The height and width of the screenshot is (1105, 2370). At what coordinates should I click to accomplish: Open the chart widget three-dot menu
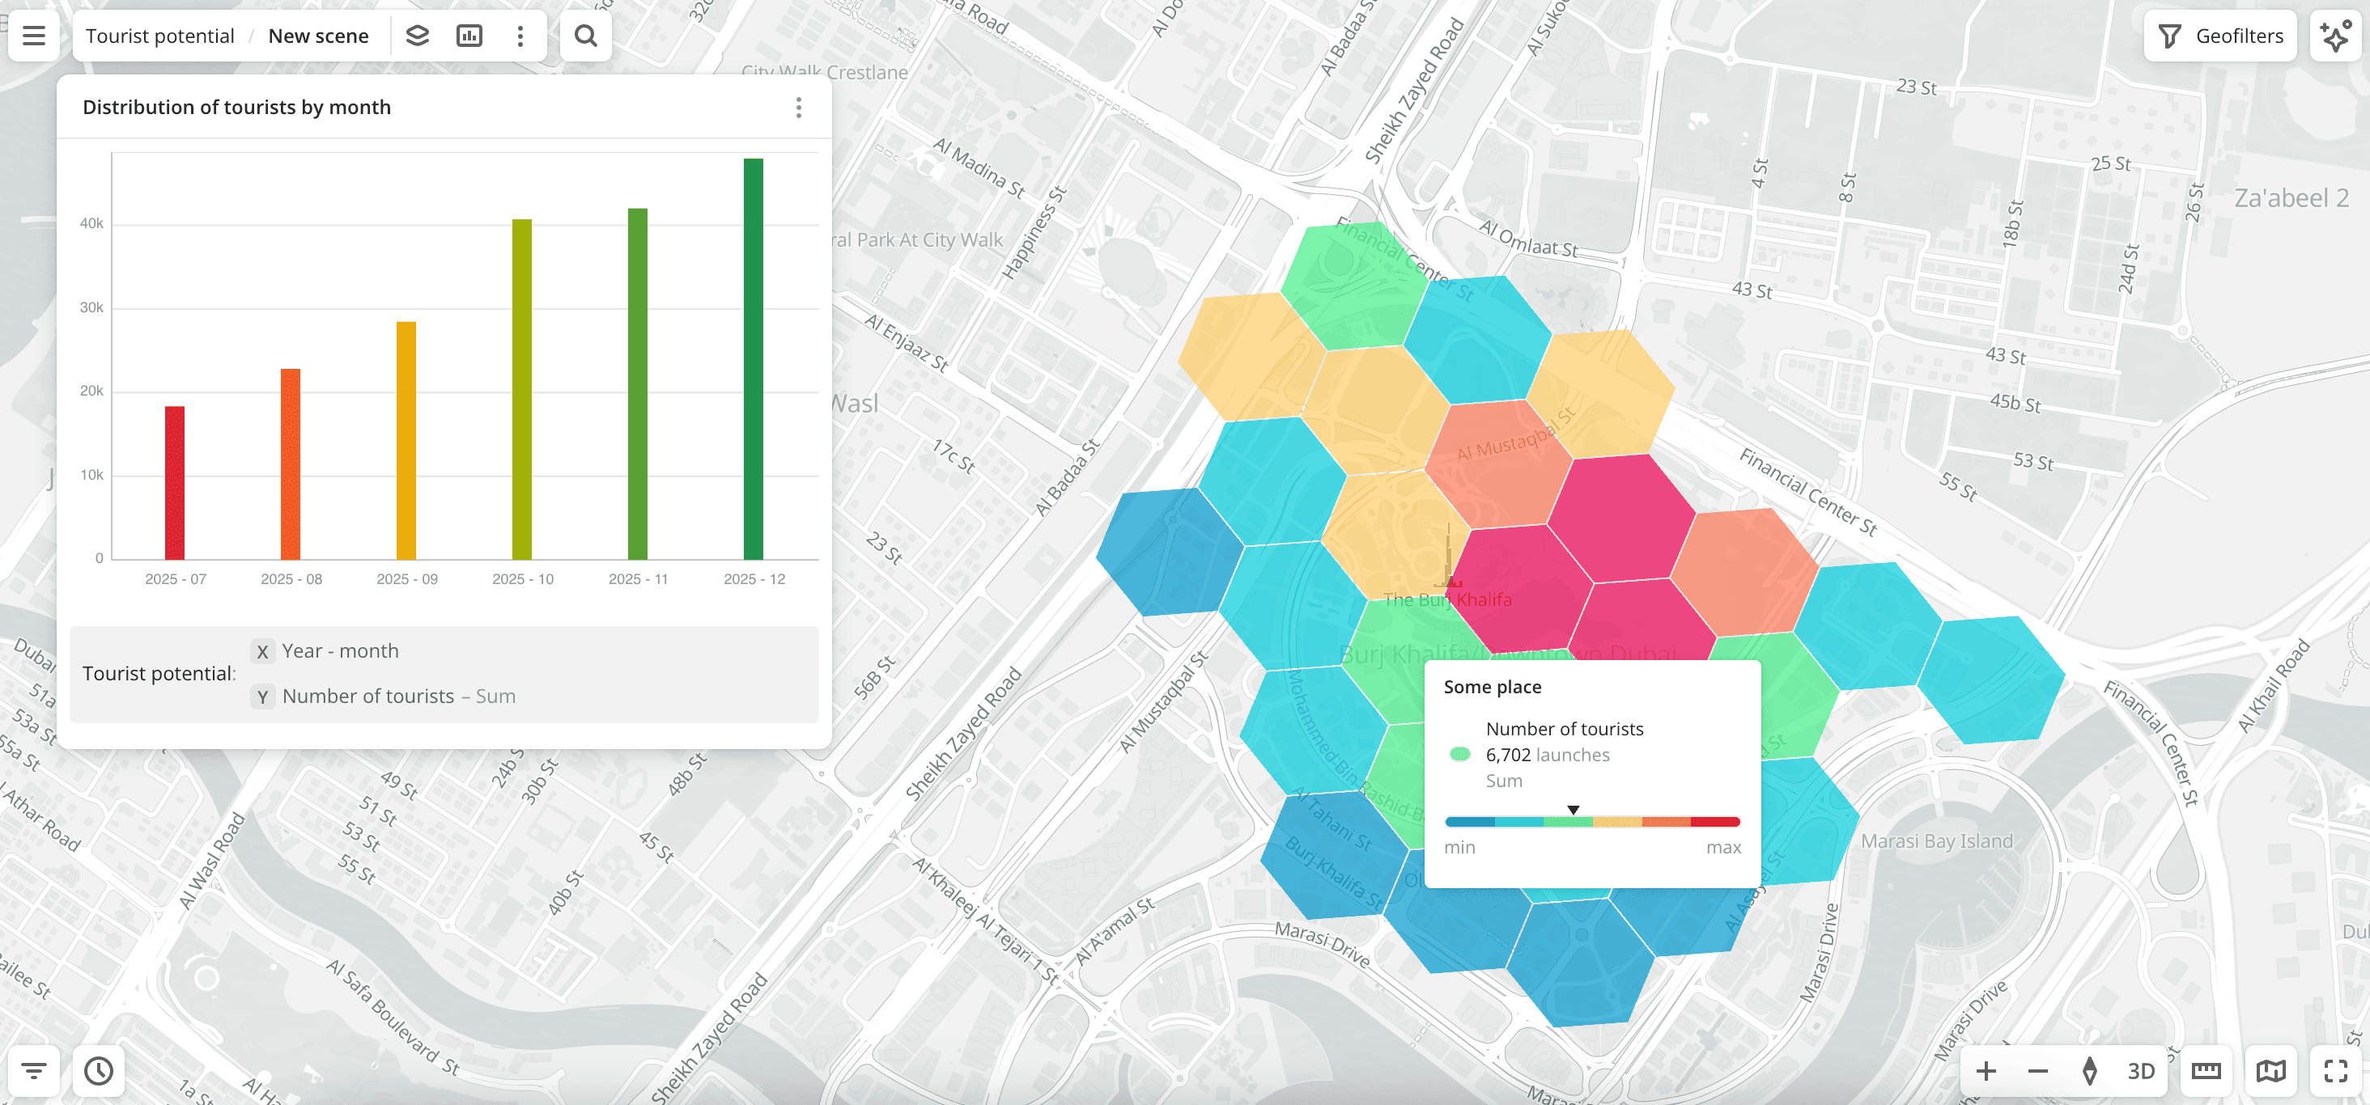(x=797, y=108)
